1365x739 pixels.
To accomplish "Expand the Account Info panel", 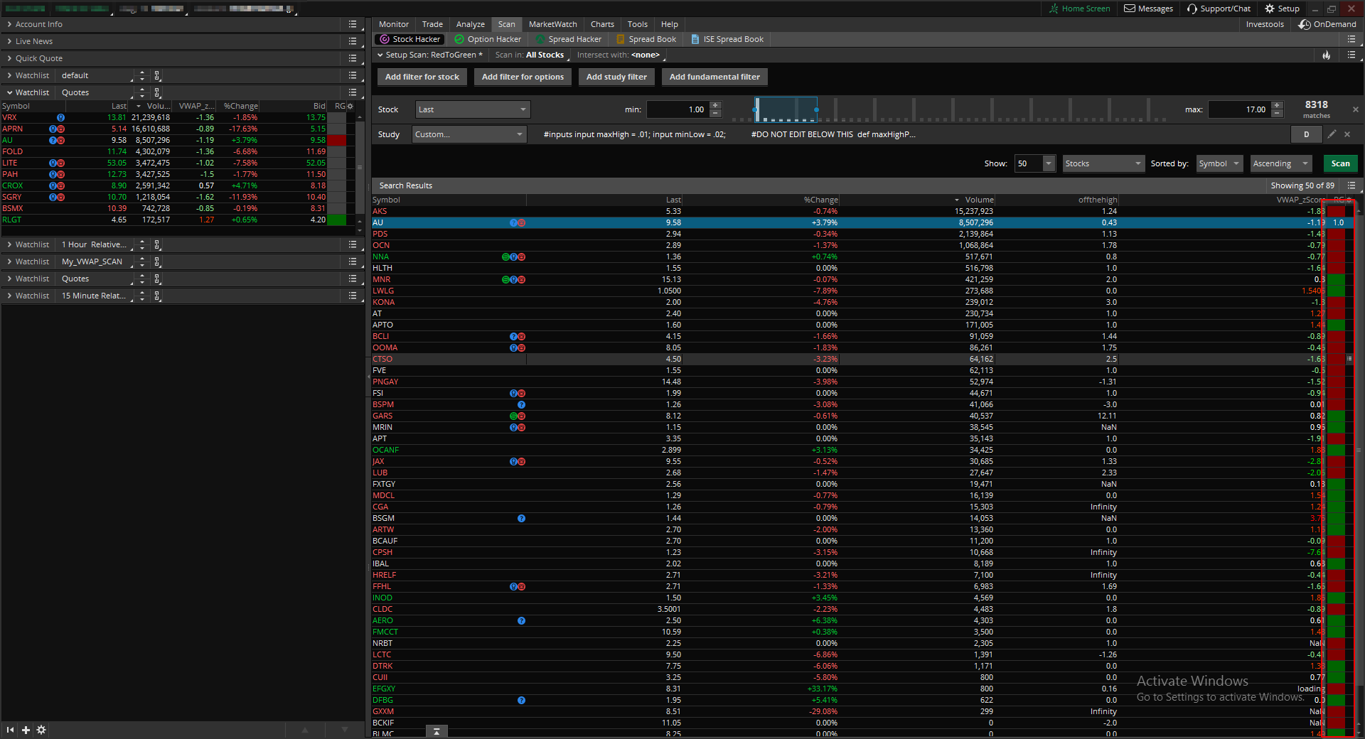I will pos(9,24).
